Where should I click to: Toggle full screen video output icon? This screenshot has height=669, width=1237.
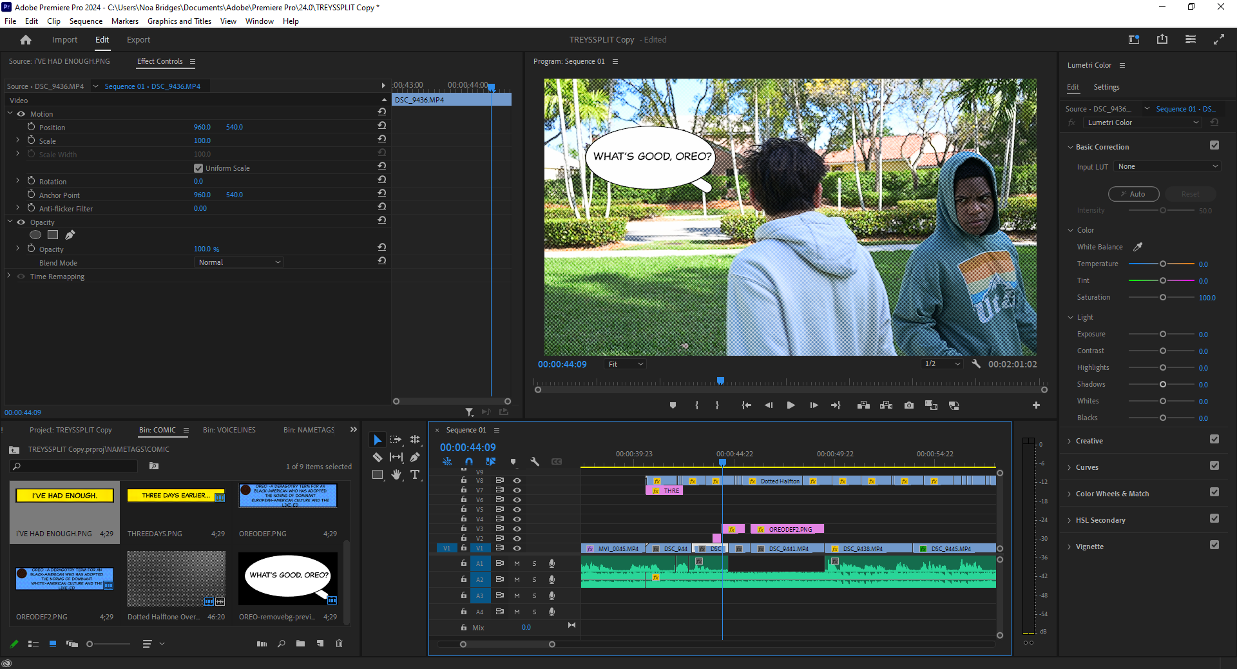1219,39
